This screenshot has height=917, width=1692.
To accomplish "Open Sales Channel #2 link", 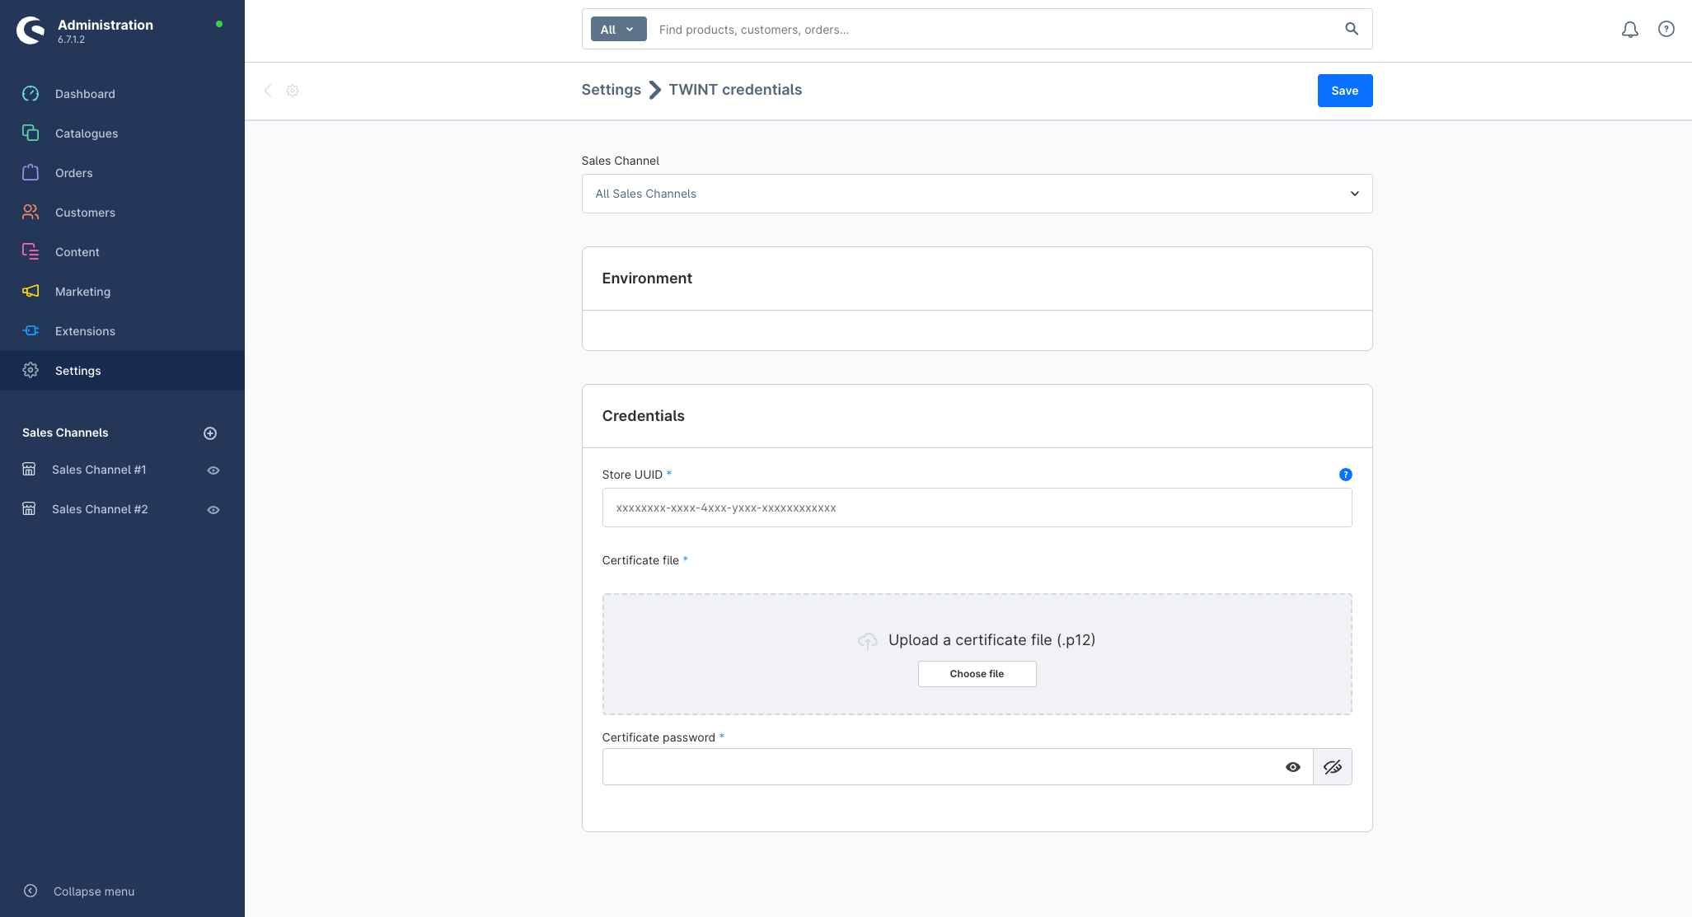I will [100, 509].
